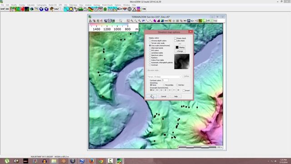Click the undo red arrow icon in map toolbar
This screenshot has height=164, width=291.
[101, 21]
